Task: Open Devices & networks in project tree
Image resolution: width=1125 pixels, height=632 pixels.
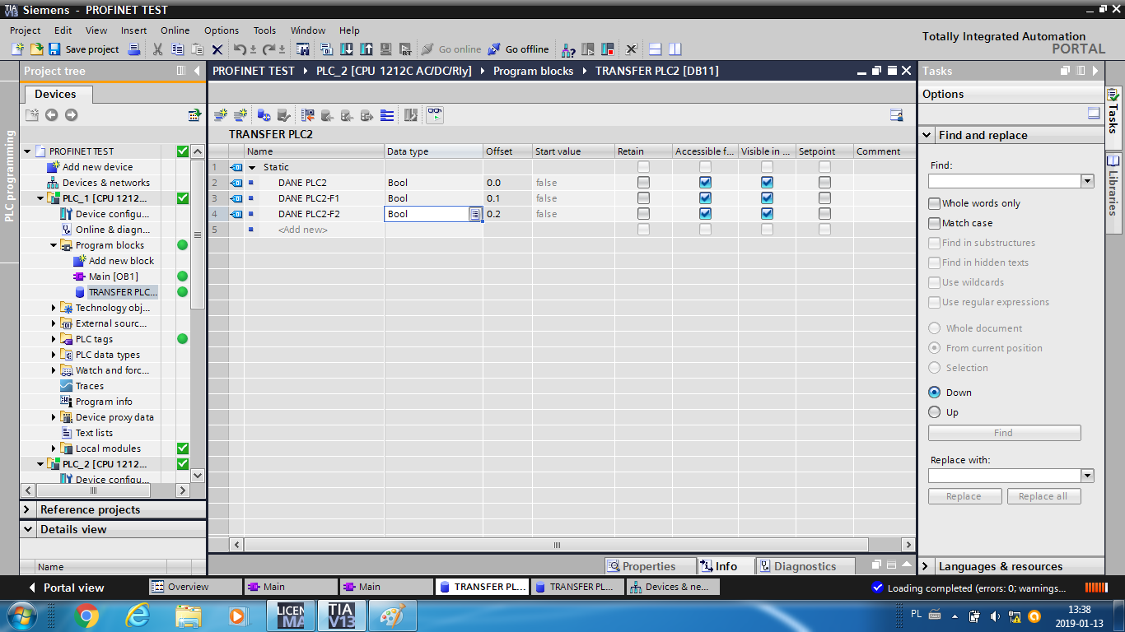Action: pos(106,183)
